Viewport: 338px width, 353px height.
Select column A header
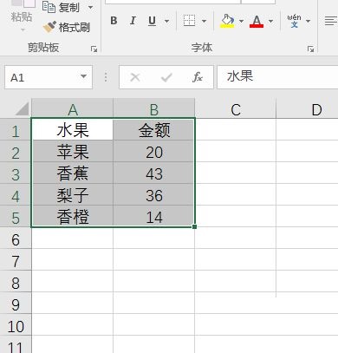(72, 109)
